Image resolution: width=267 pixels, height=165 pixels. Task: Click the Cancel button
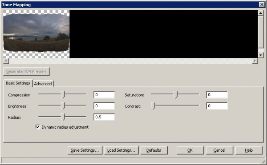click(x=219, y=150)
